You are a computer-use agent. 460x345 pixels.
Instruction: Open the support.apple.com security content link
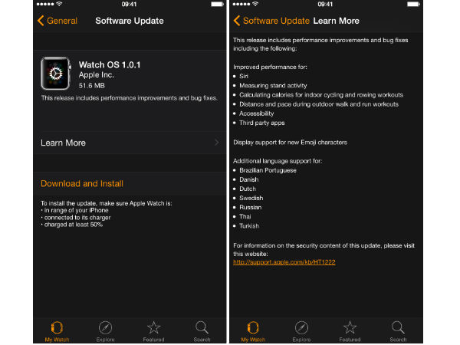pyautogui.click(x=284, y=262)
